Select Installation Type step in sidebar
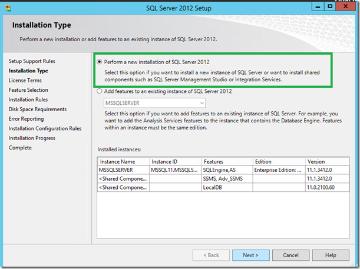Screen dimensions: 360x269 click(x=28, y=71)
